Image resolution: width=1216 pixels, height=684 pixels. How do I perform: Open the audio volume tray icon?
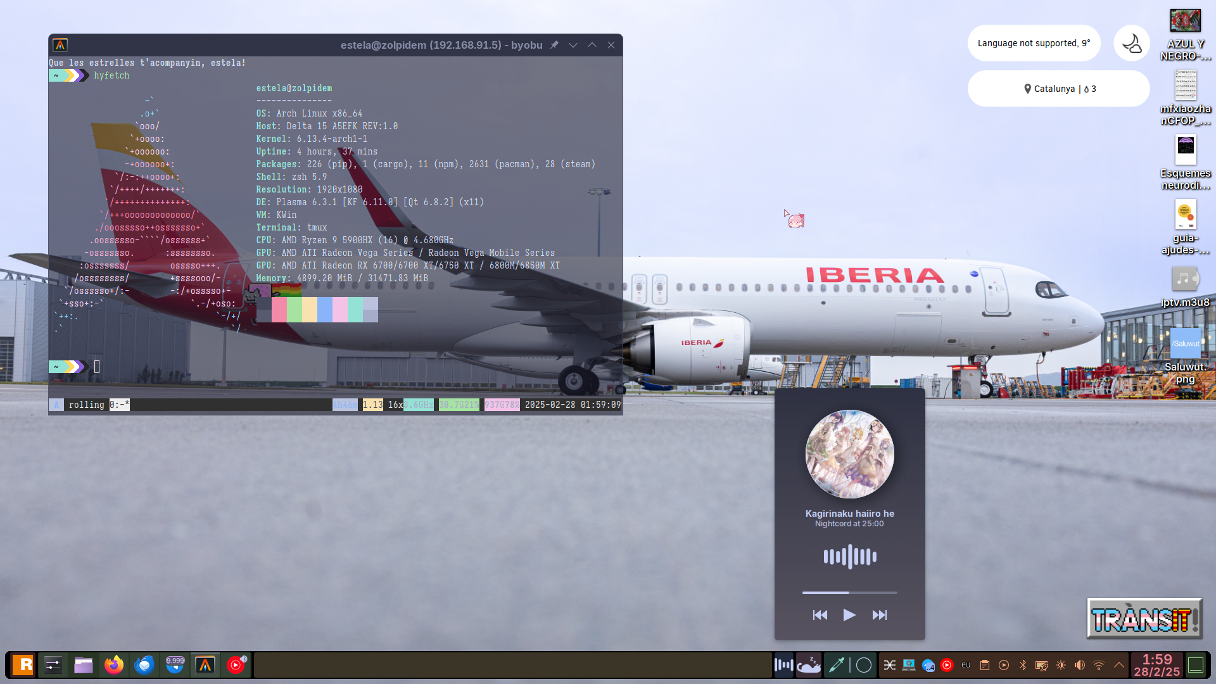1080,665
